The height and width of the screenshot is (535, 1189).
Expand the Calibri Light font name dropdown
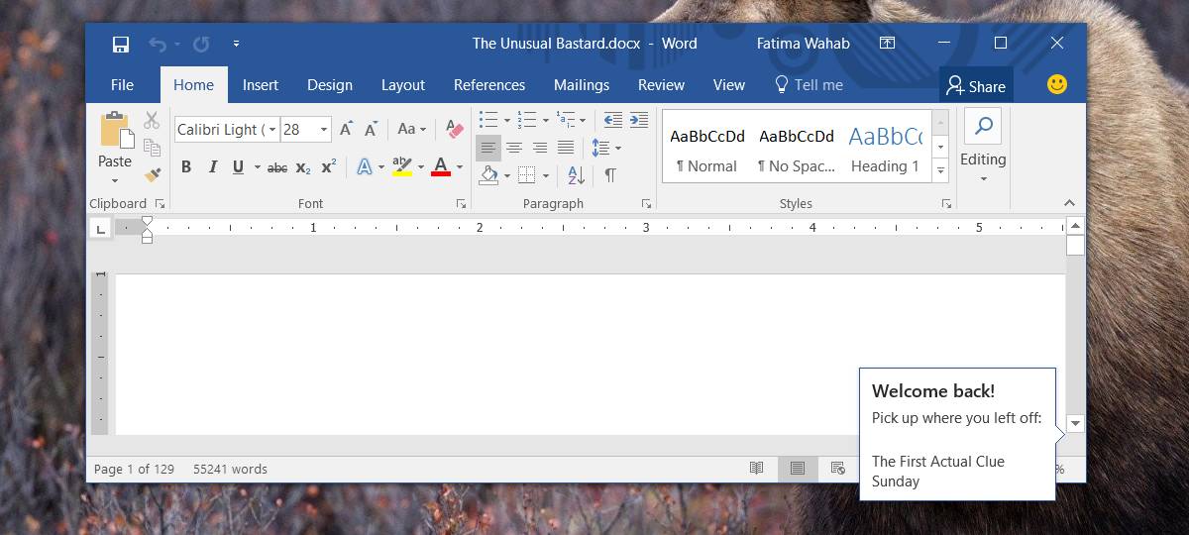click(x=272, y=130)
